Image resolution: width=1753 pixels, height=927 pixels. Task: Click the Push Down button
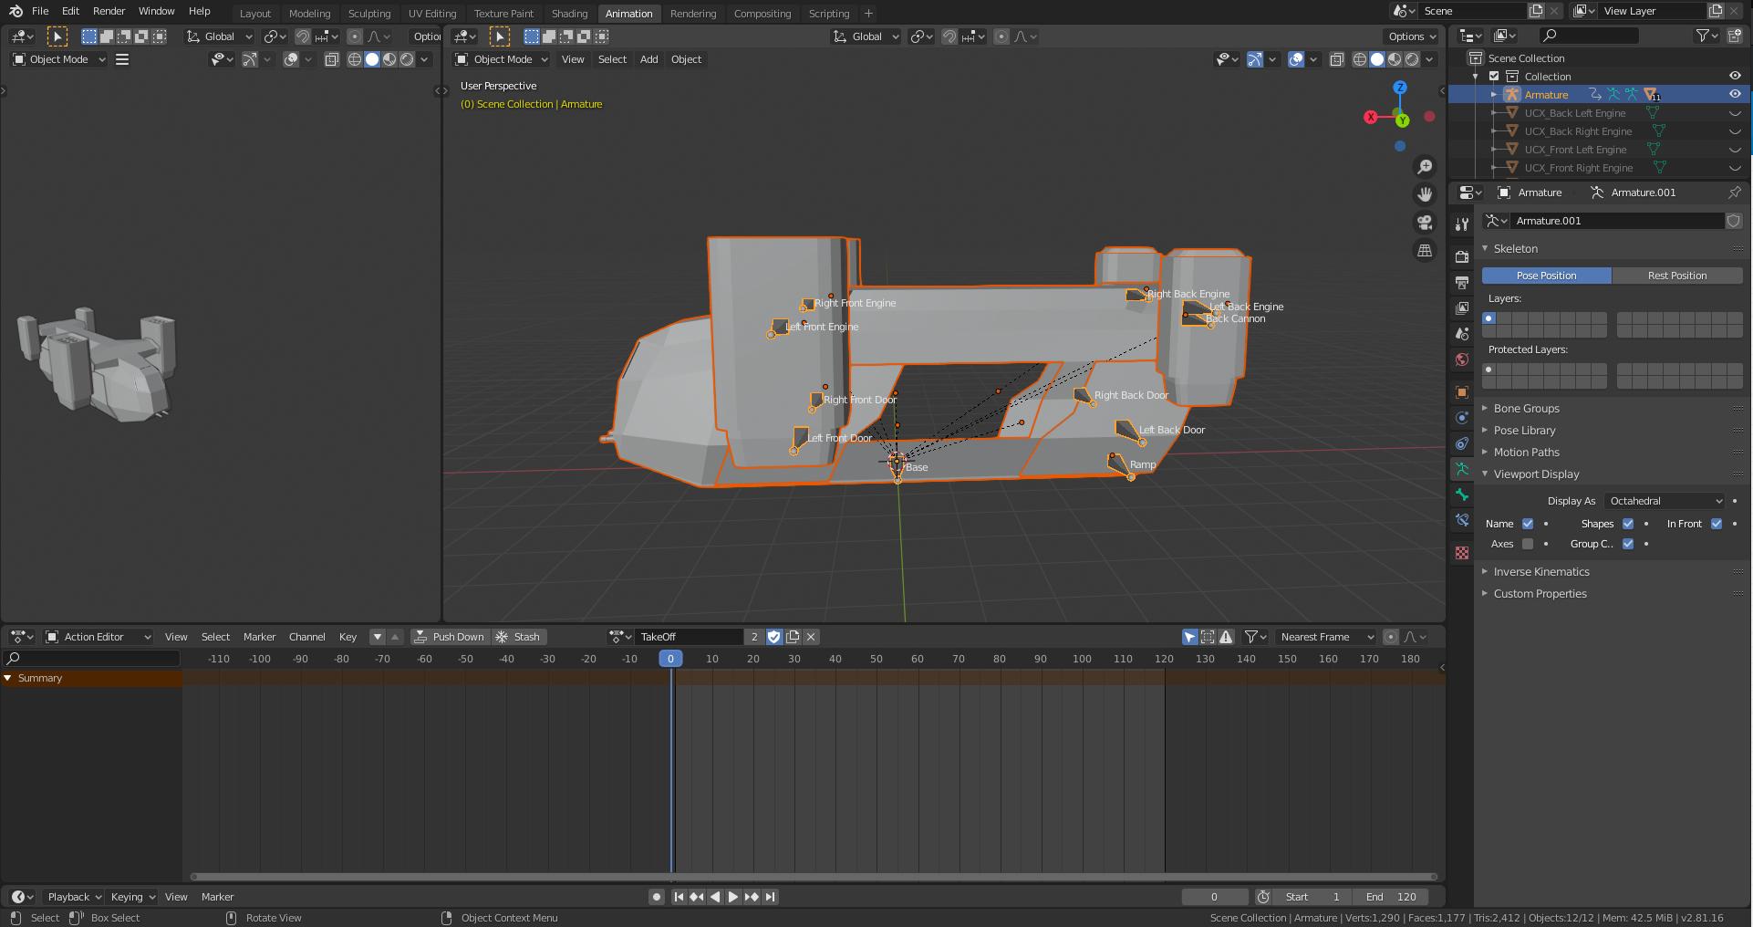(x=450, y=637)
